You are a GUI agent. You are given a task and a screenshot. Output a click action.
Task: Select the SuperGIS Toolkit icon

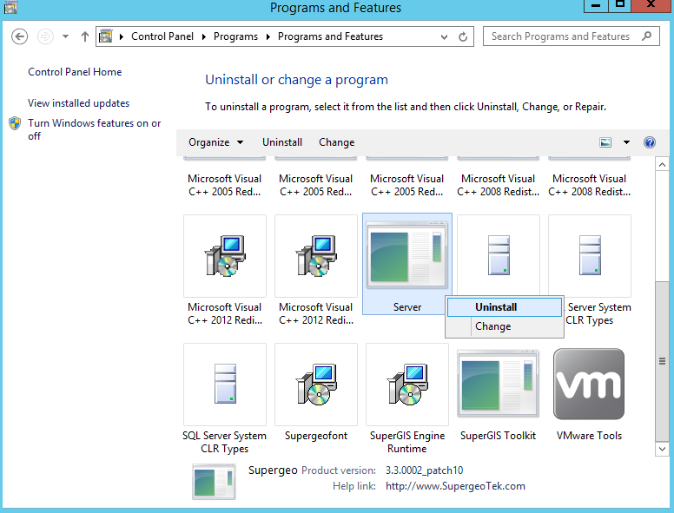(x=499, y=385)
